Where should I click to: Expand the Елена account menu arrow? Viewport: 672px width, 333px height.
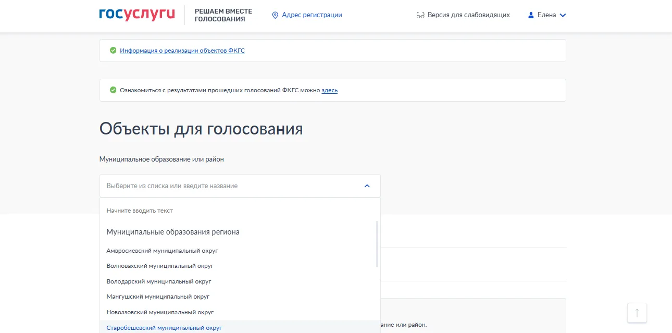[x=563, y=15]
